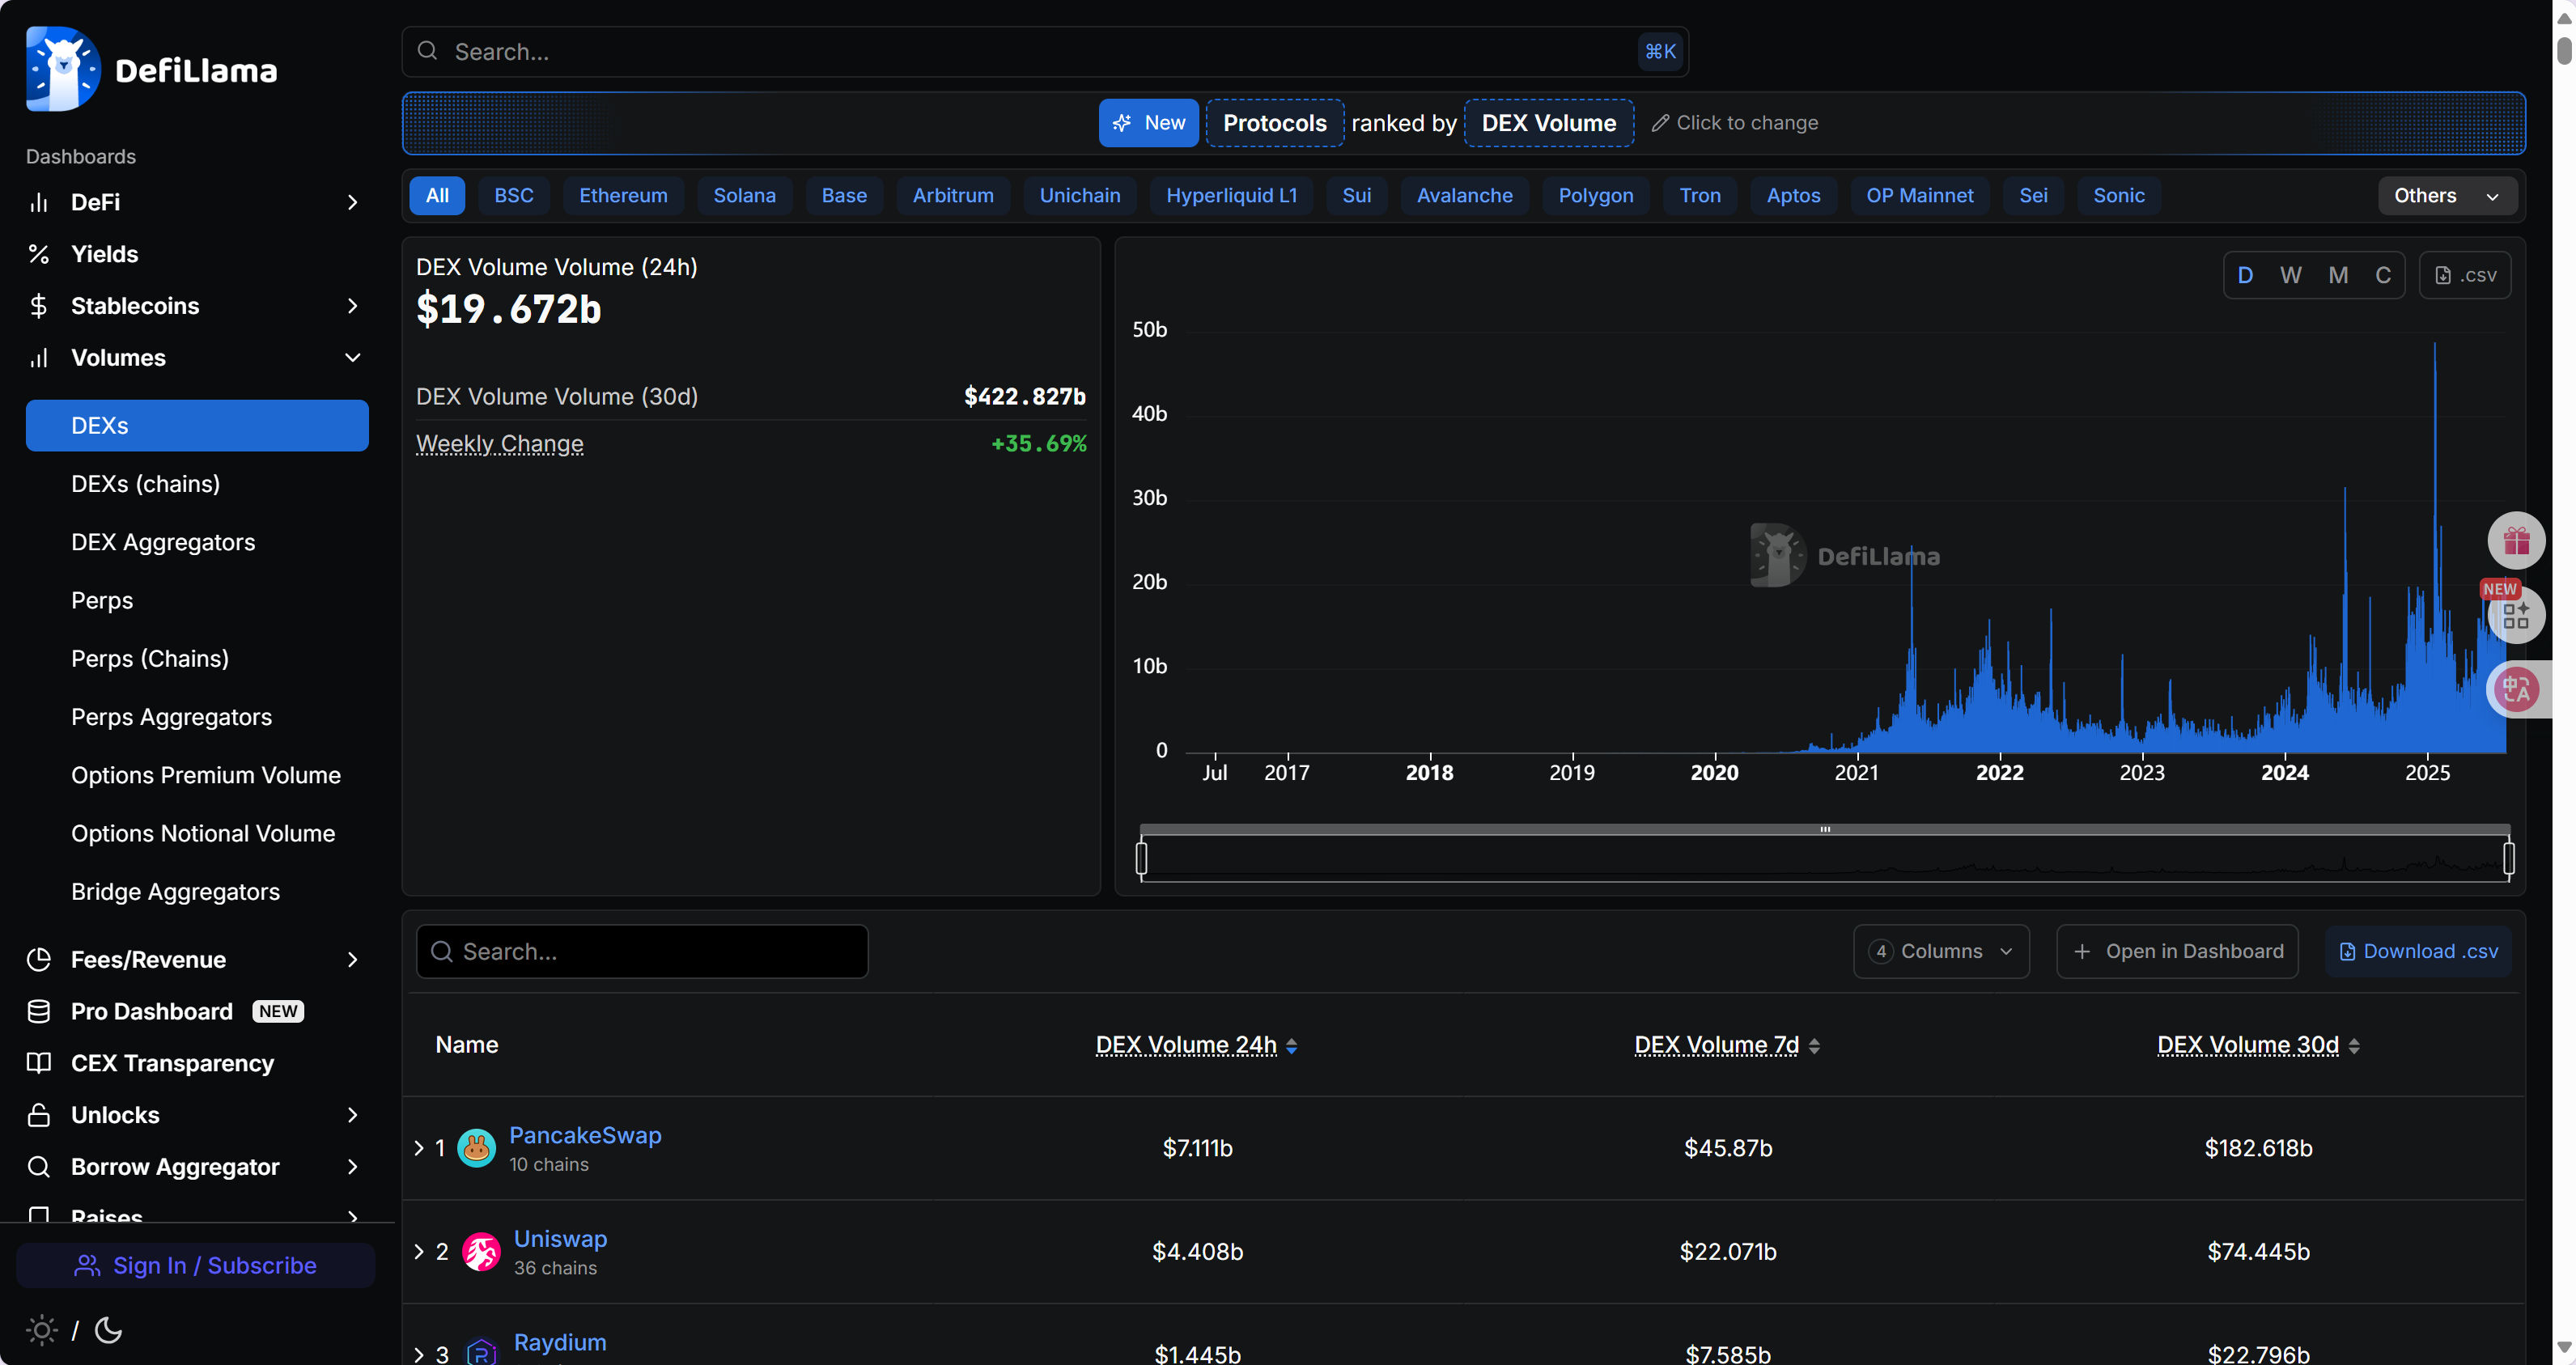
Task: Click the Pro Dashboard database icon
Action: (39, 1012)
